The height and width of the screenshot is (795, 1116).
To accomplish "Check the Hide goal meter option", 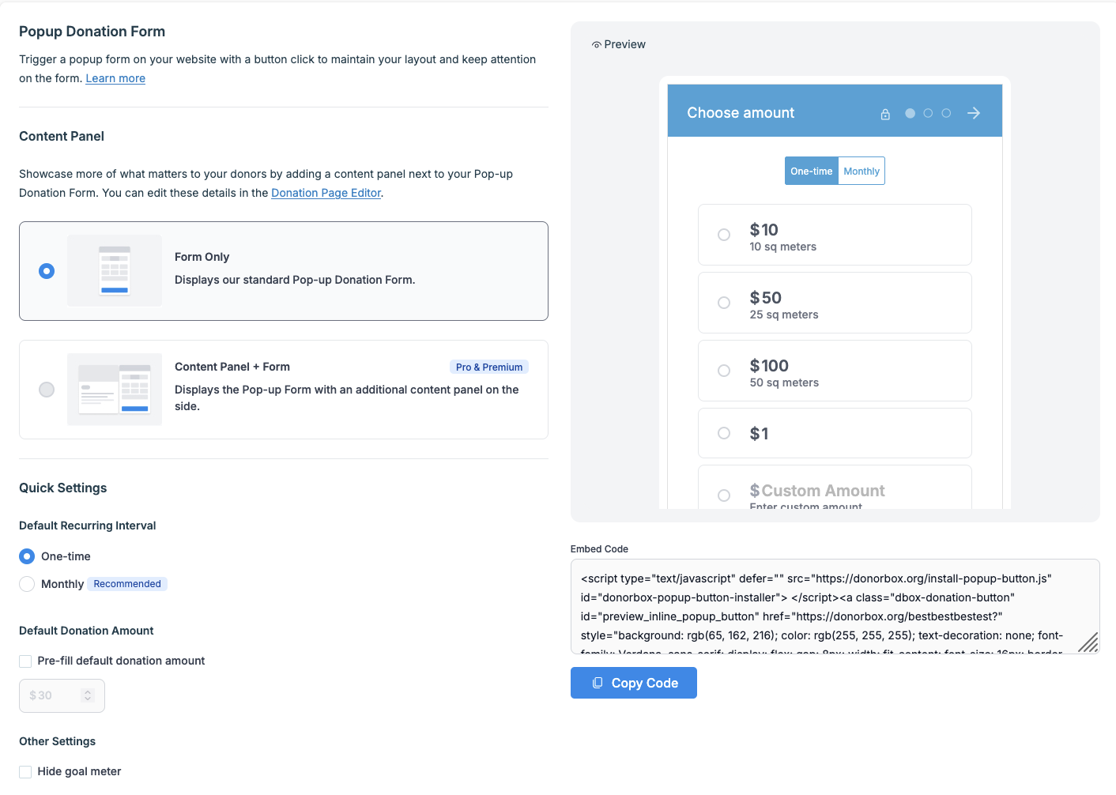I will tap(25, 772).
